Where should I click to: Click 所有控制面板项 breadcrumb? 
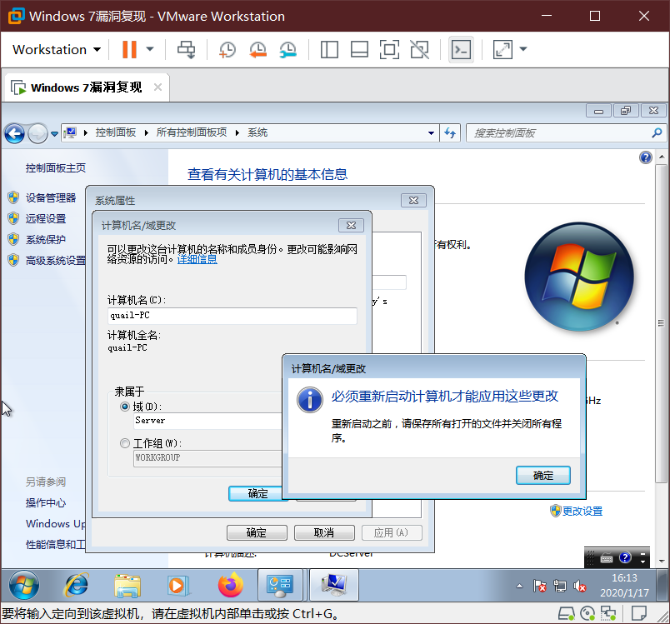pos(192,132)
